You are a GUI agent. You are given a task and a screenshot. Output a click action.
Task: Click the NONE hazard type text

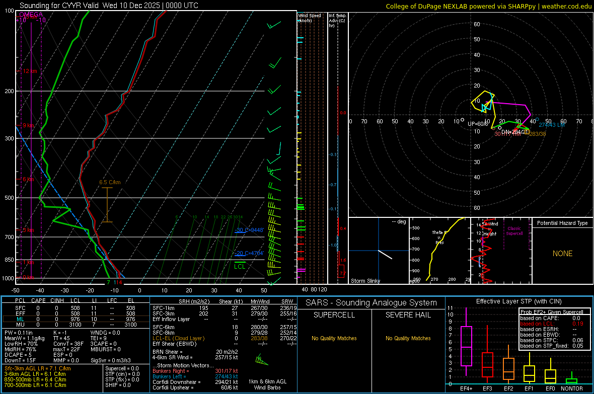[562, 254]
